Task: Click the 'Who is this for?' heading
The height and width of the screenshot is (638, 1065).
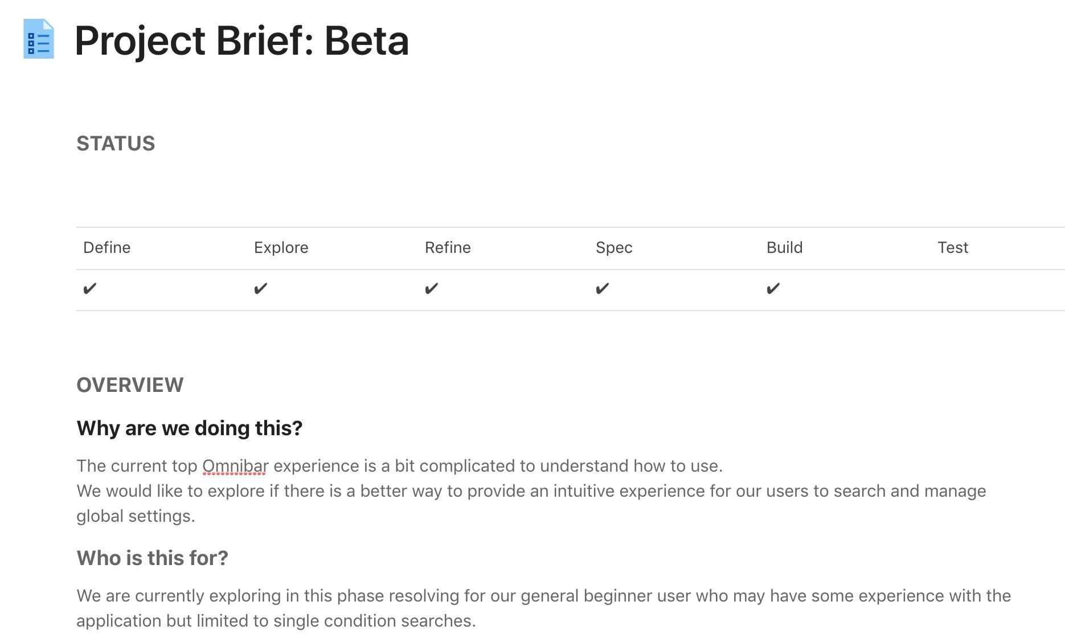Action: pos(153,558)
